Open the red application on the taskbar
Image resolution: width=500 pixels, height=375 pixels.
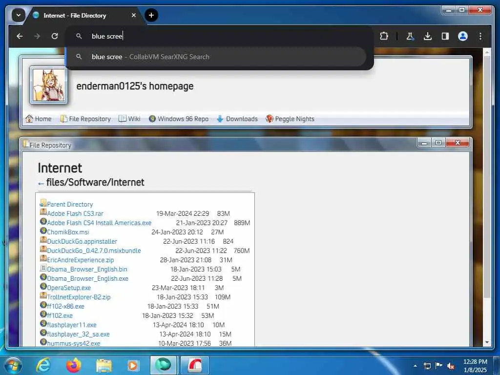(194, 365)
